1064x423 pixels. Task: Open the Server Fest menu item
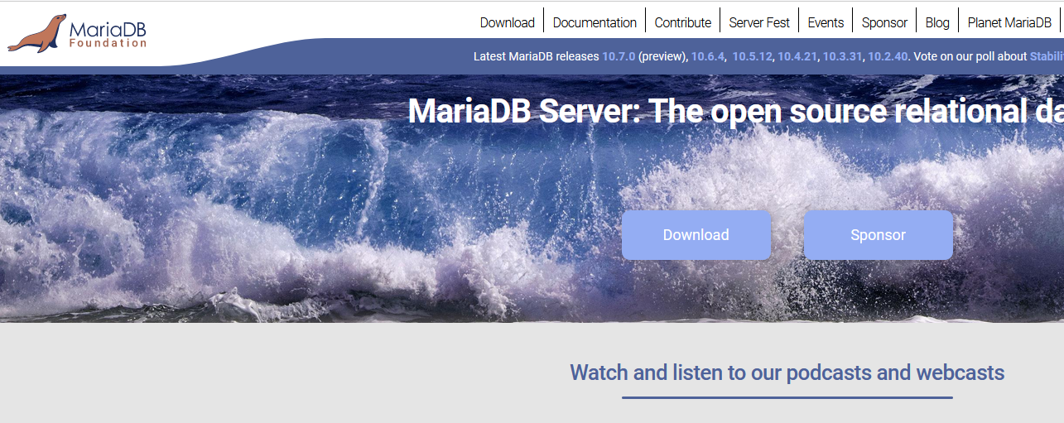759,22
